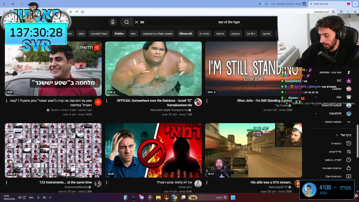This screenshot has height=202, width=359.
Task: Open the 'רמאי' chess video thumbnail
Action: (153, 150)
